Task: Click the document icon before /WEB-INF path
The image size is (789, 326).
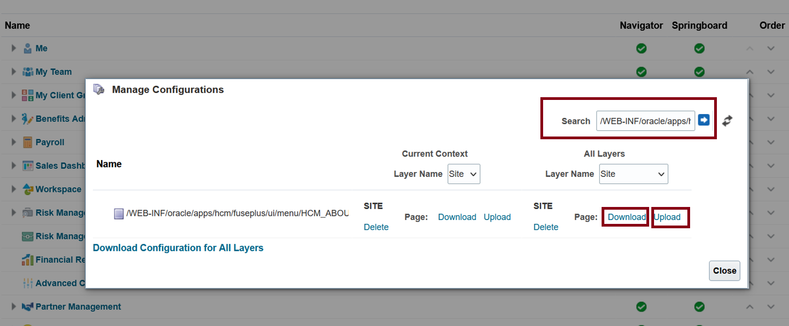Action: pyautogui.click(x=119, y=214)
